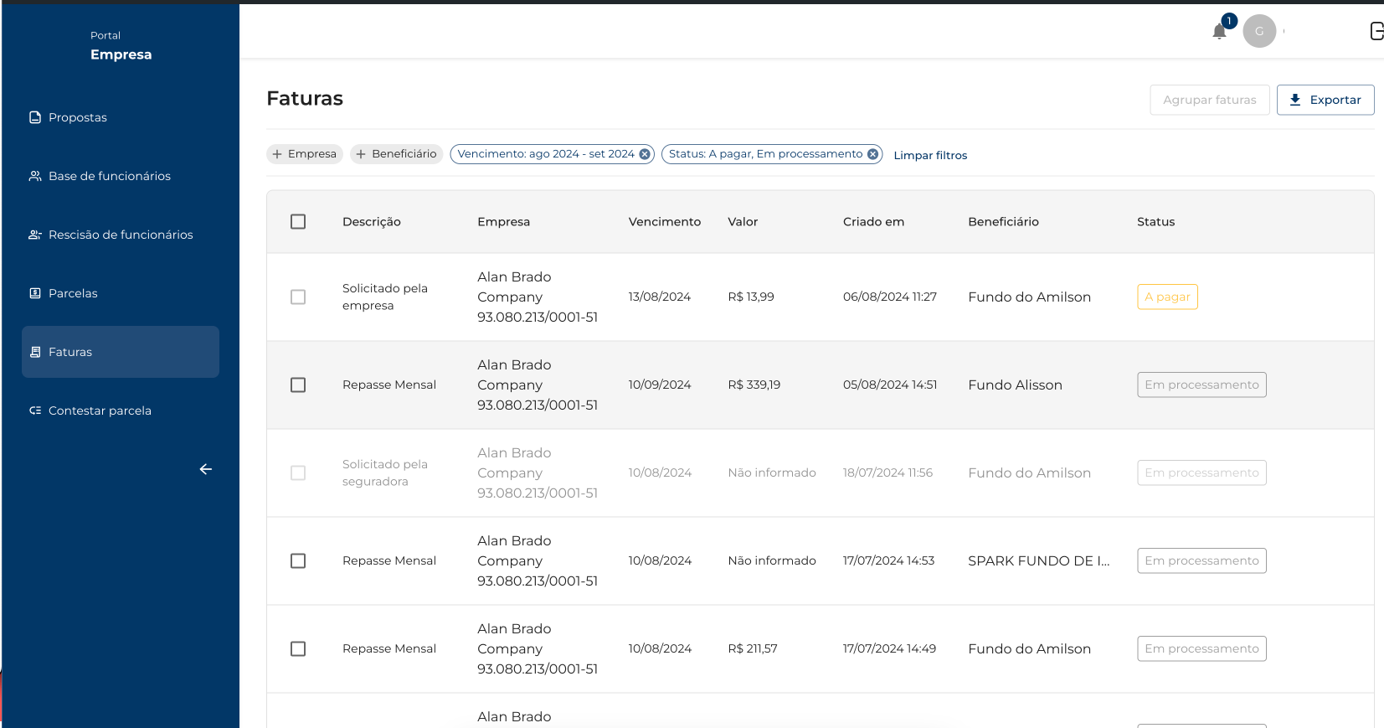Viewport: 1384px width, 728px height.
Task: Remove the Status filter via its X icon
Action: pos(872,154)
